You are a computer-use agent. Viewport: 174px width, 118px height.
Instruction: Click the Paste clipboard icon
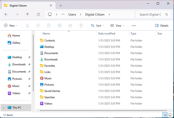[49, 26]
